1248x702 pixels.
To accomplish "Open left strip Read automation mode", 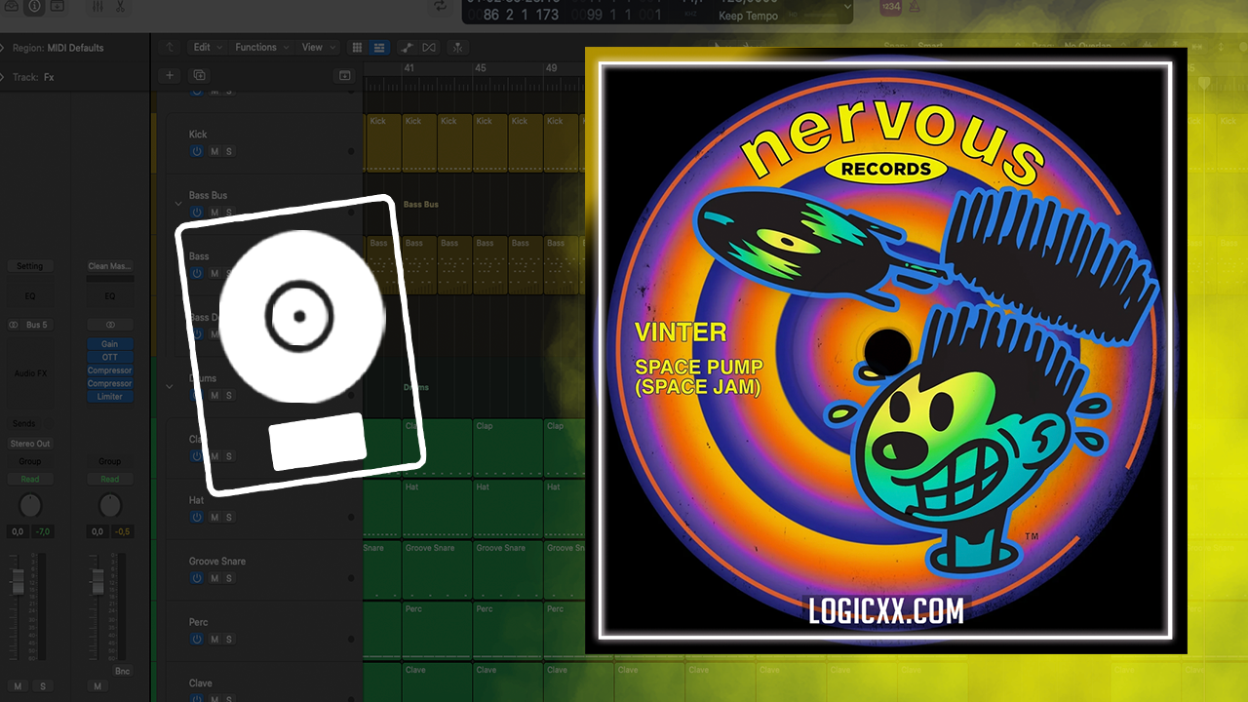I will tap(30, 479).
